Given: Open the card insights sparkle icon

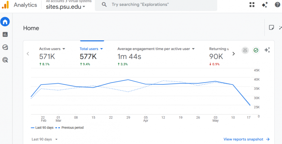Looking at the screenshot, I should pos(267,50).
